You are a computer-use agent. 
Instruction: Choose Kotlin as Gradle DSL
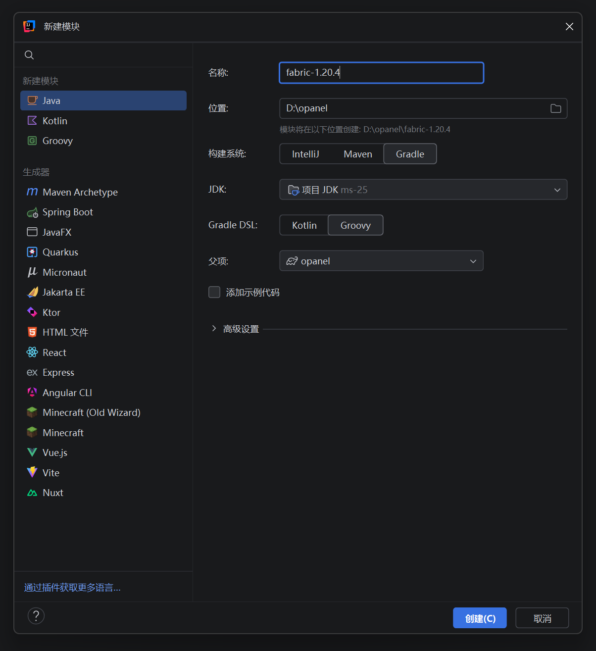tap(304, 225)
